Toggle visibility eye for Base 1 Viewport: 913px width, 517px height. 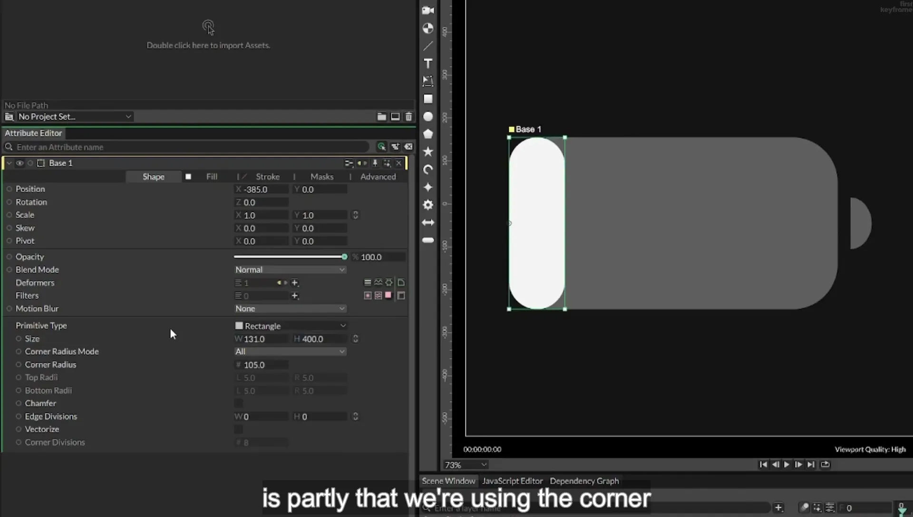(19, 163)
